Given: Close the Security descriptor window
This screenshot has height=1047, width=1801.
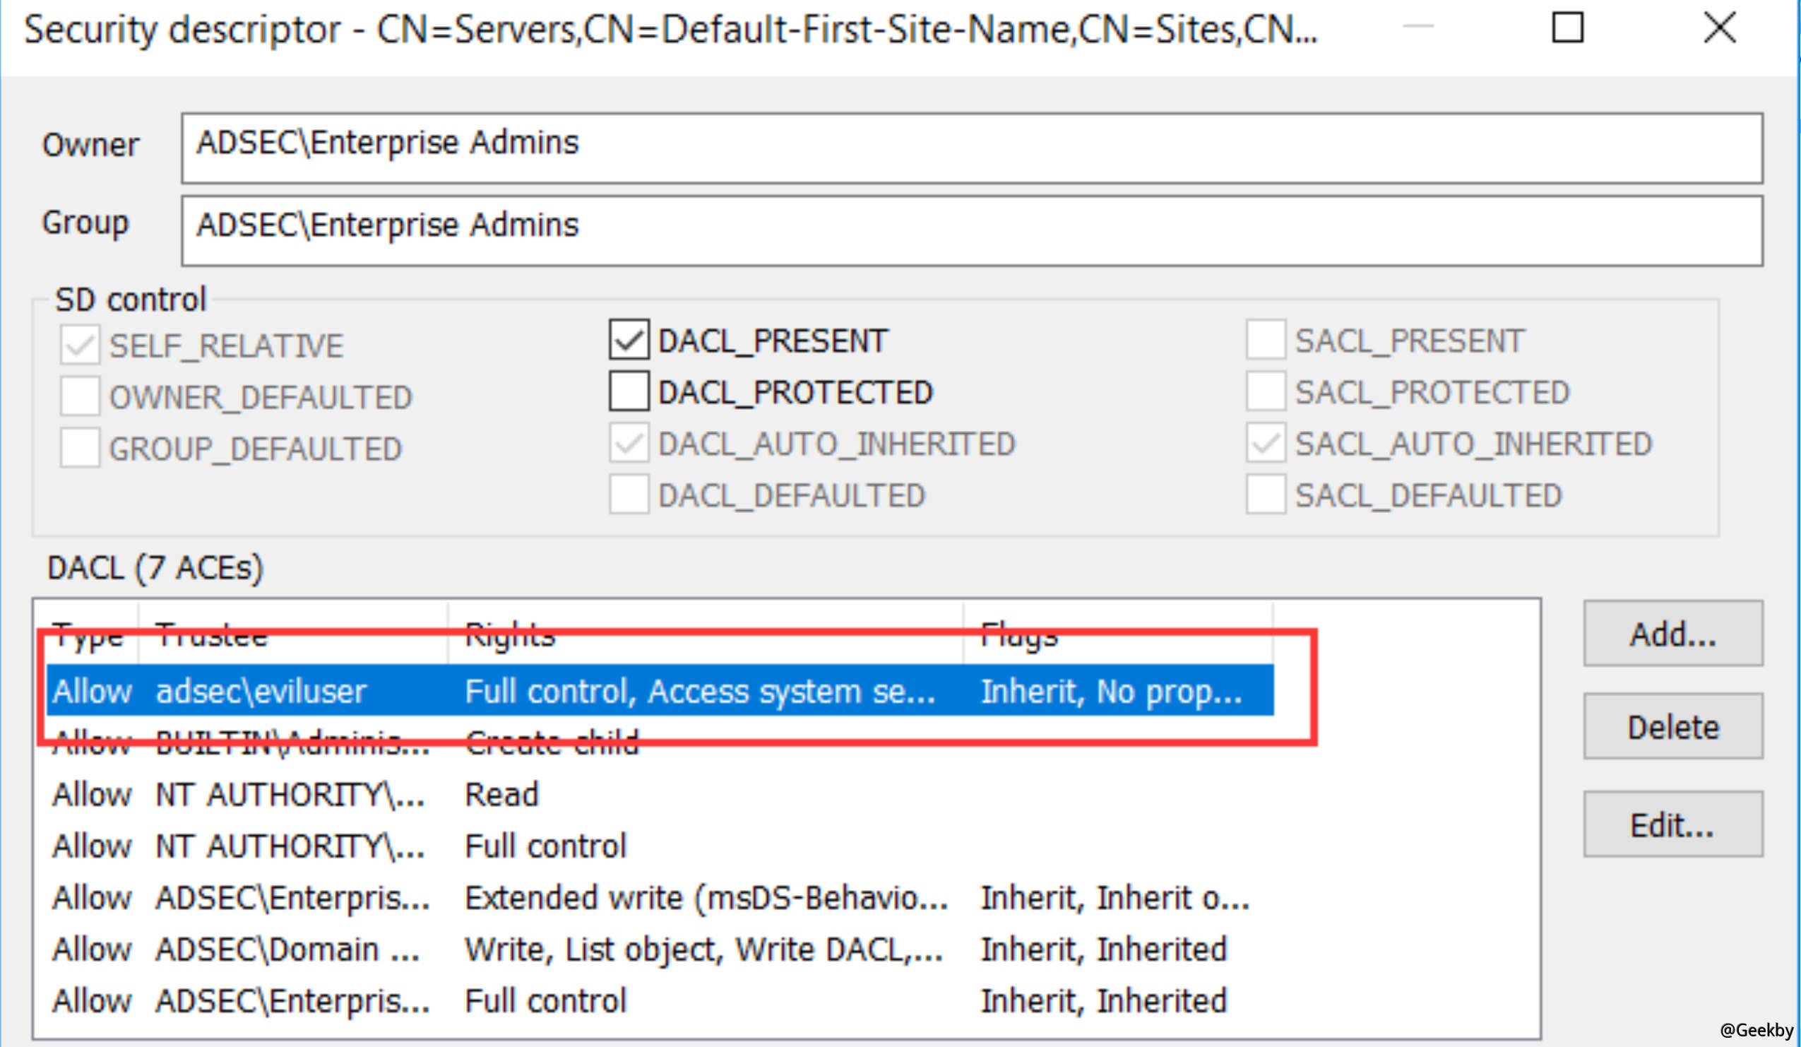Looking at the screenshot, I should click(x=1720, y=28).
